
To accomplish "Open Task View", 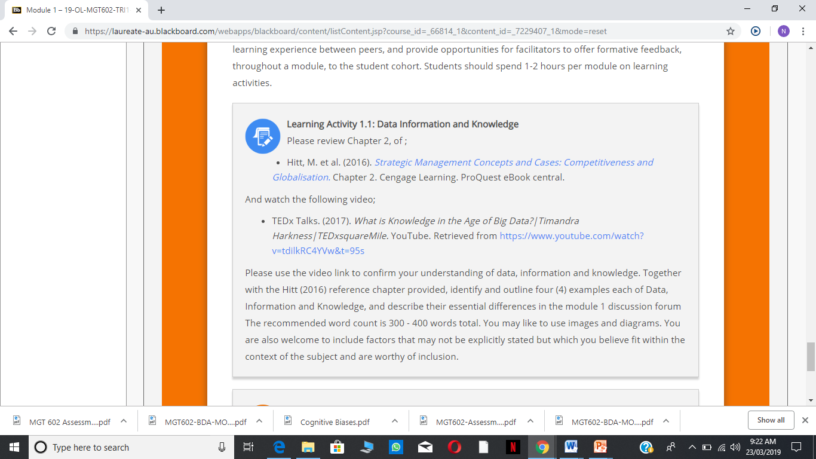I will tap(249, 447).
